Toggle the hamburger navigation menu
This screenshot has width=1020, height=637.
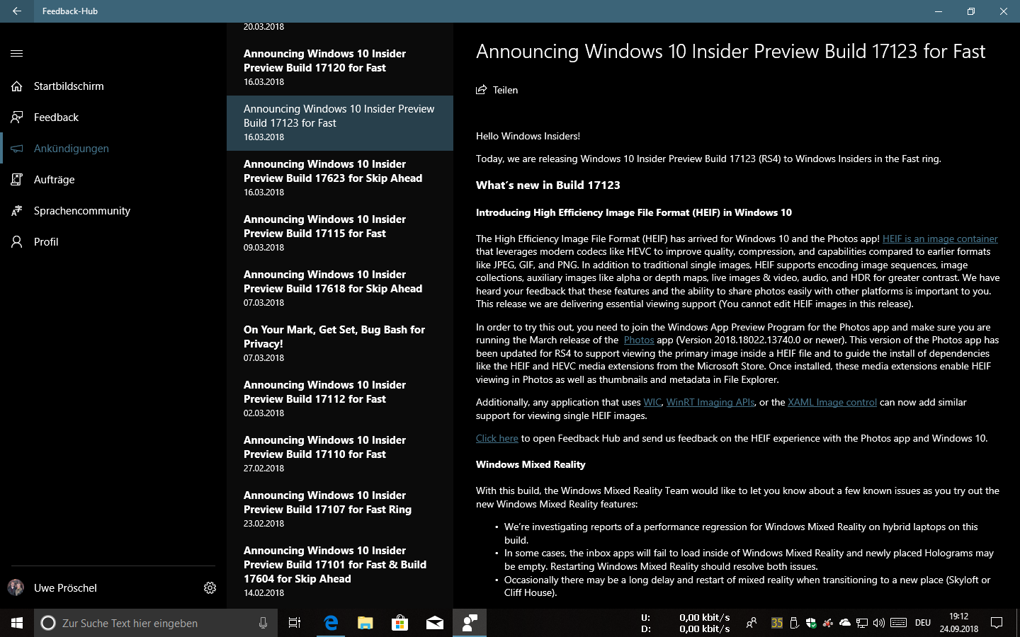[x=17, y=53]
